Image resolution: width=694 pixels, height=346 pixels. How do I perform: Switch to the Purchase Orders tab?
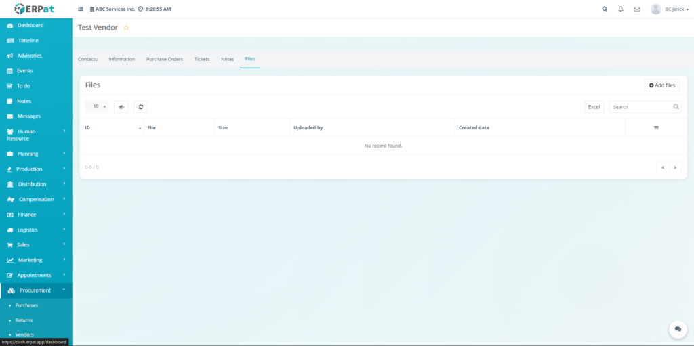[165, 59]
